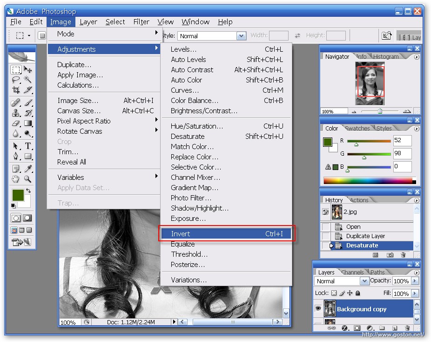Select the Eraser tool
This screenshot has height=342, width=431.
(16, 123)
